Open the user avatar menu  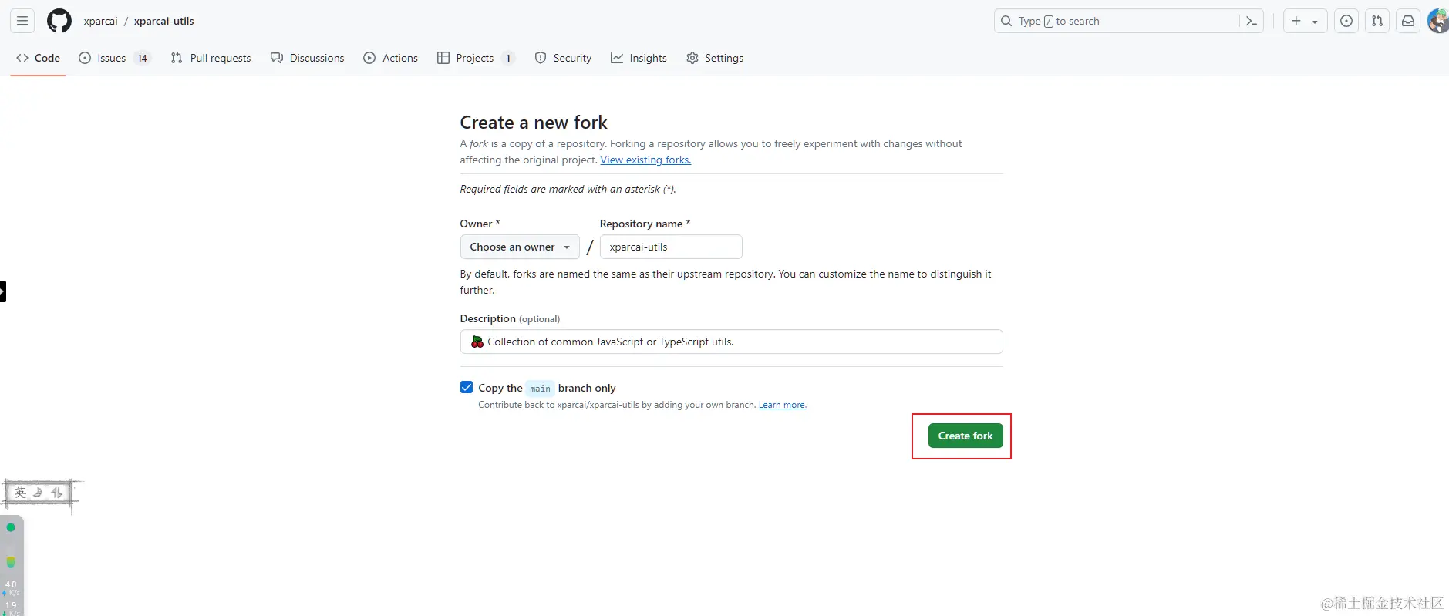(1438, 21)
